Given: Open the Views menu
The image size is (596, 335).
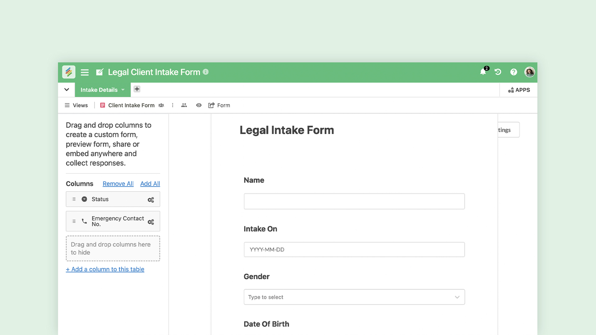Looking at the screenshot, I should point(76,105).
